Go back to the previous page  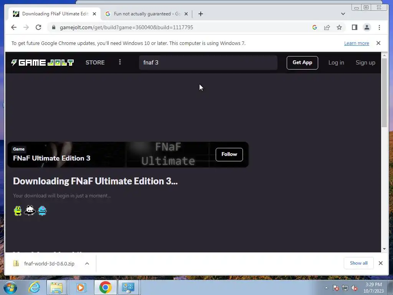14,27
